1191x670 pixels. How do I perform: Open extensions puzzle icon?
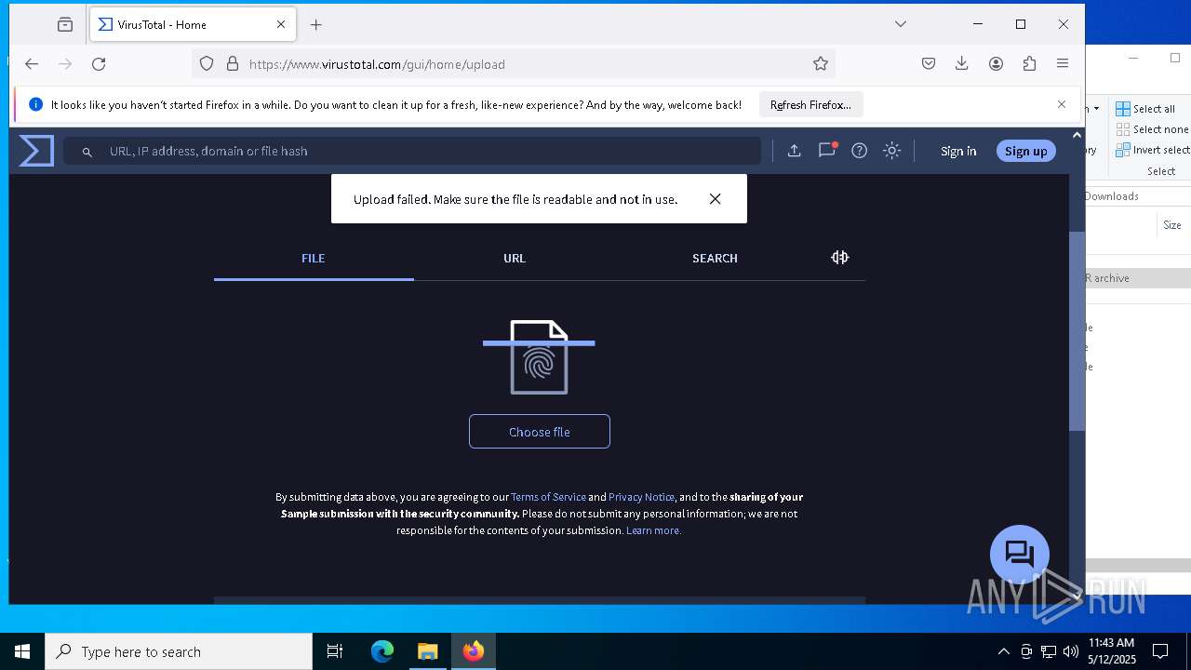(x=1029, y=64)
